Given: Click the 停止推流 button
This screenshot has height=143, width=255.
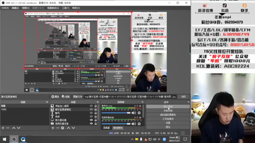Looking at the screenshot, I should pos(168,106).
